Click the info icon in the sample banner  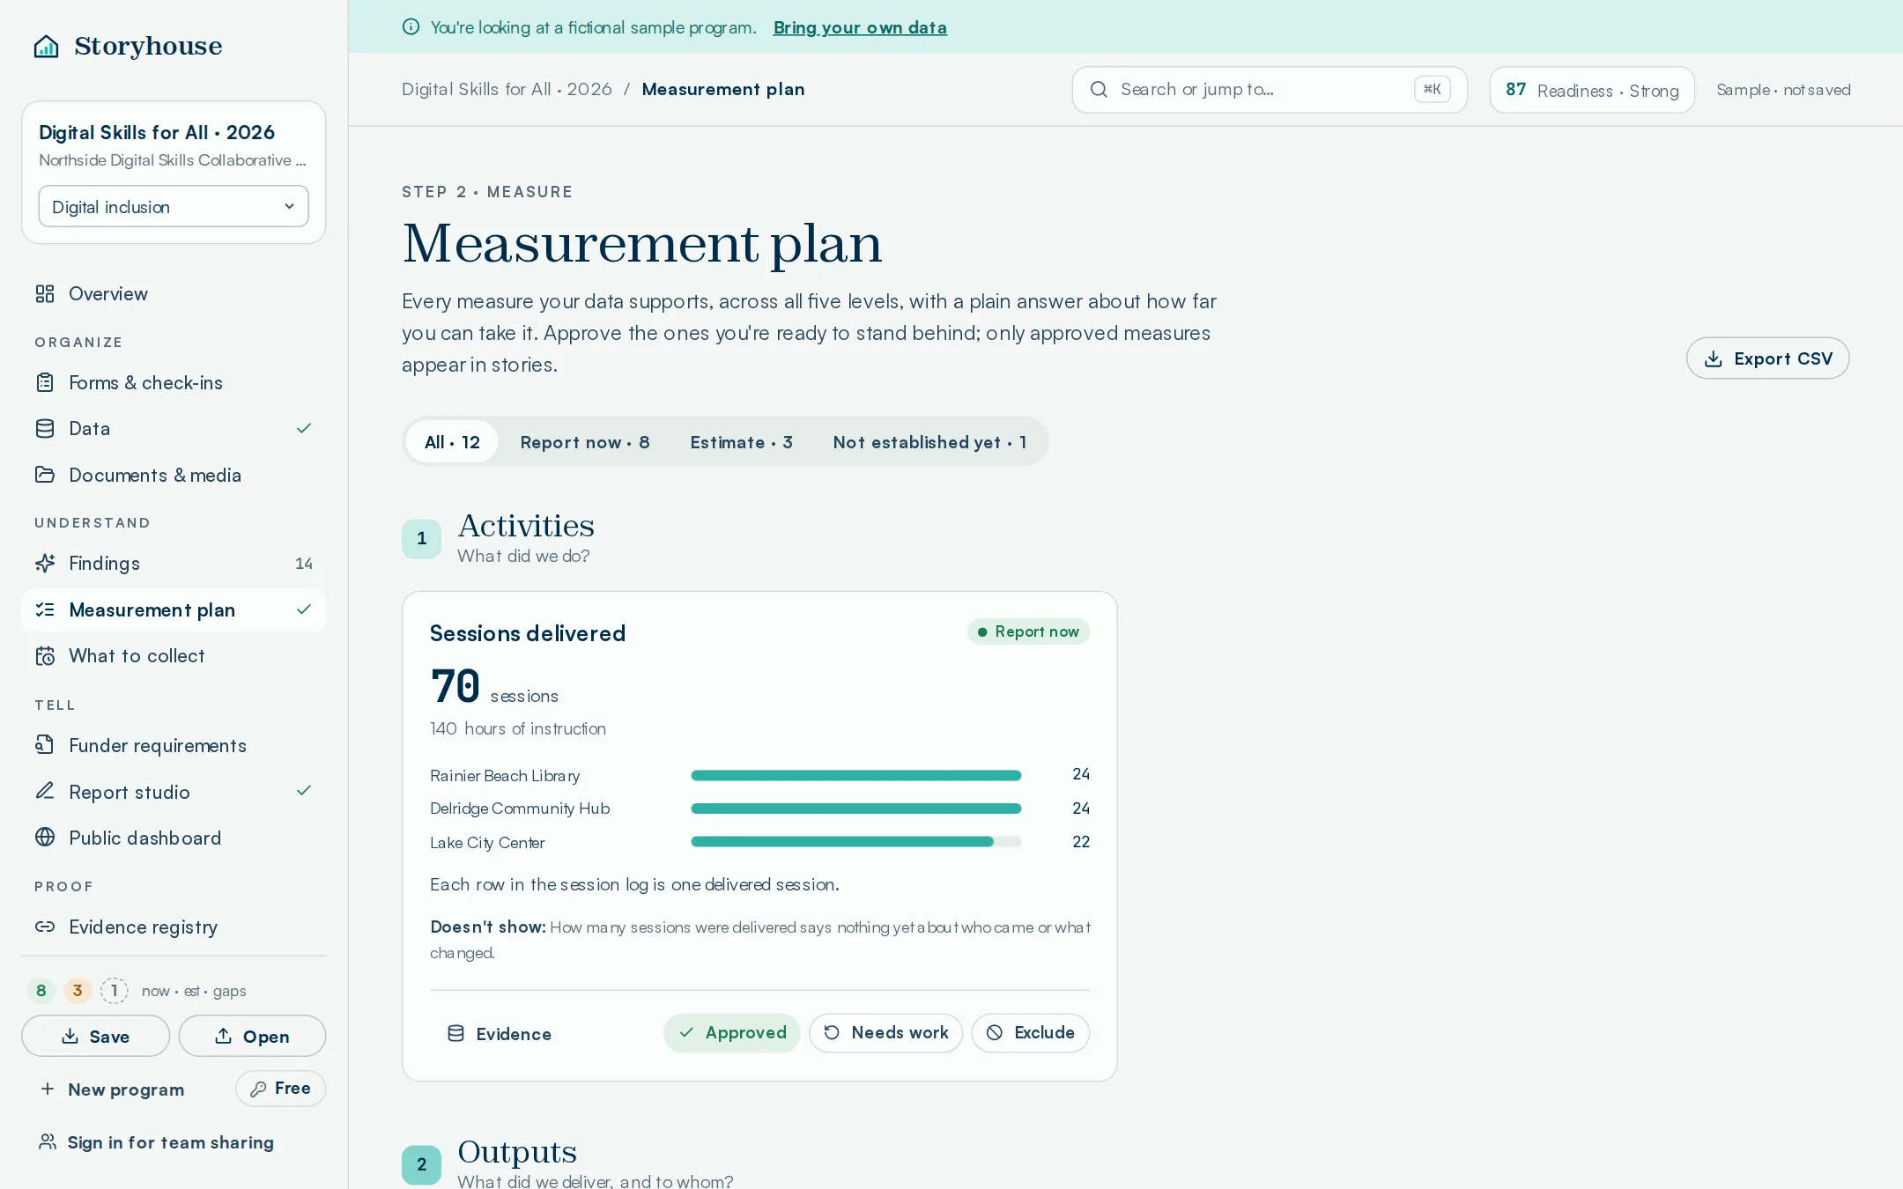[x=411, y=27]
